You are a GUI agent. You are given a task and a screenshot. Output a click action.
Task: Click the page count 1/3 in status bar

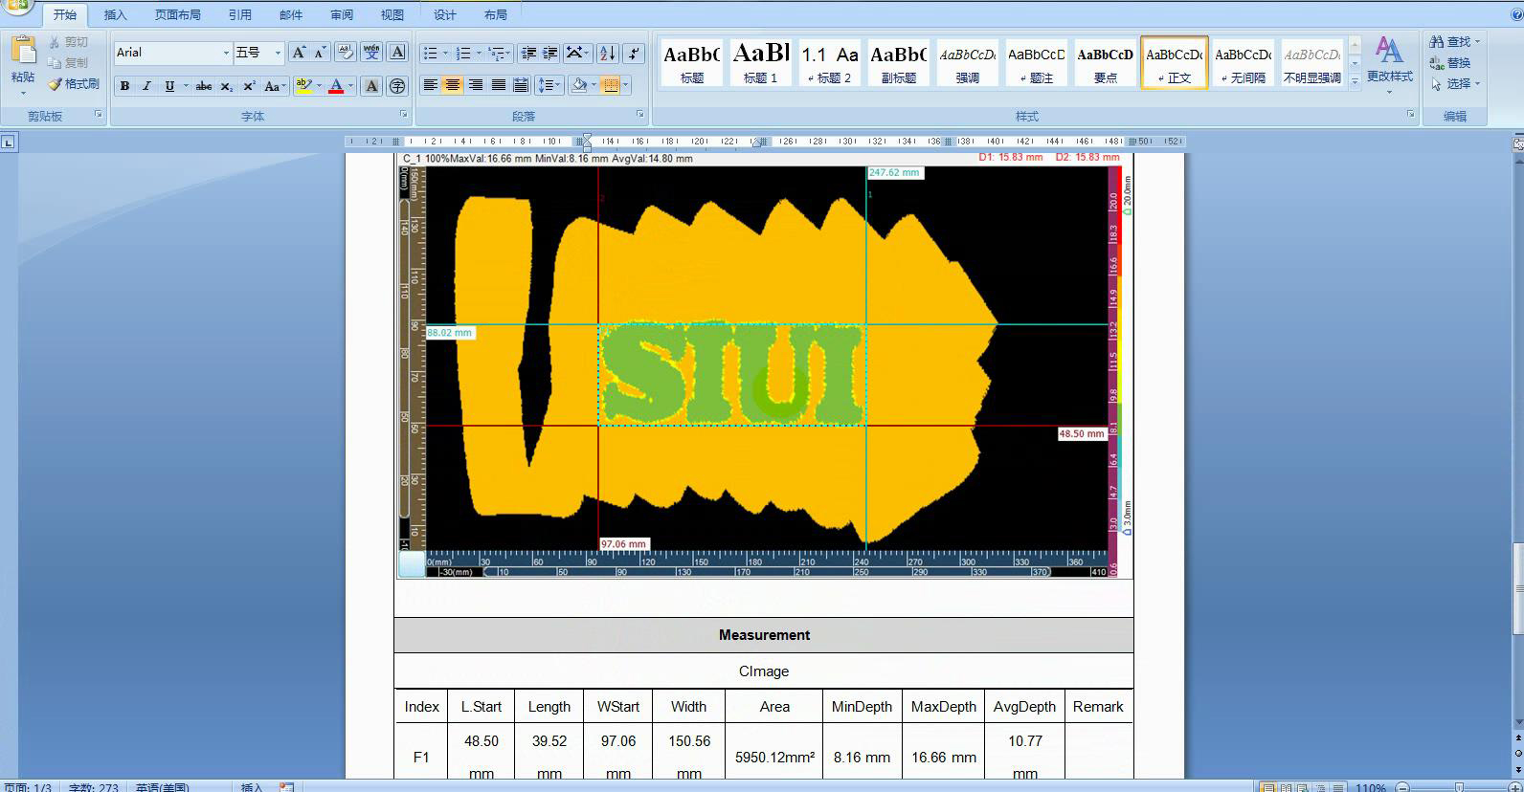pos(29,787)
